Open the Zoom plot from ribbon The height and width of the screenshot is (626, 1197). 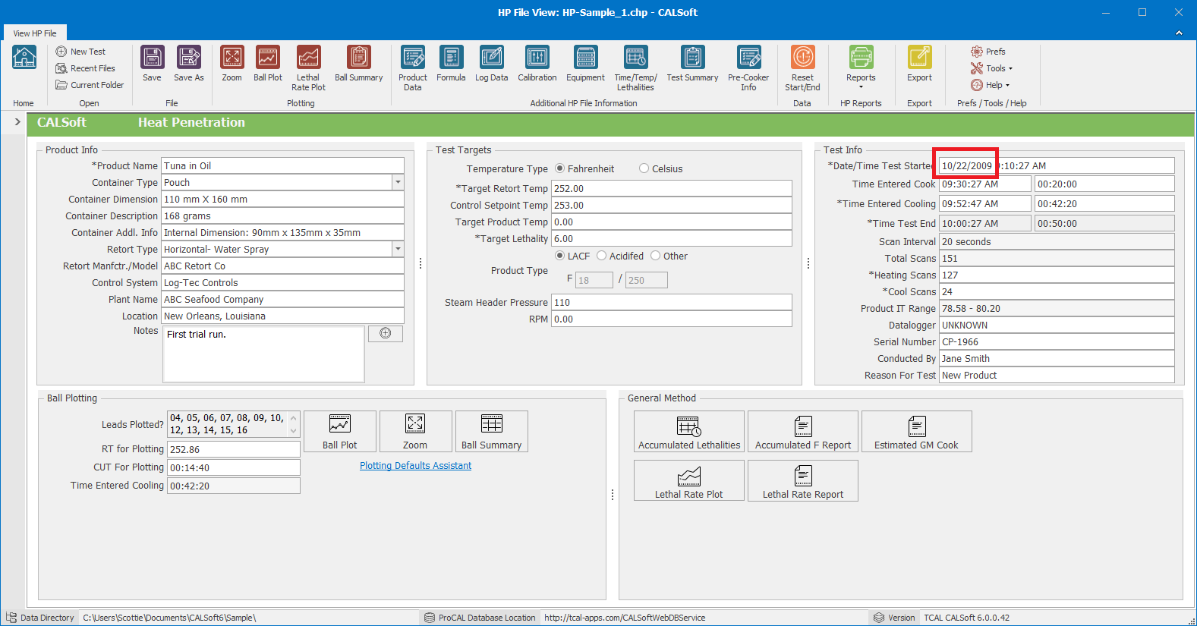pyautogui.click(x=232, y=64)
